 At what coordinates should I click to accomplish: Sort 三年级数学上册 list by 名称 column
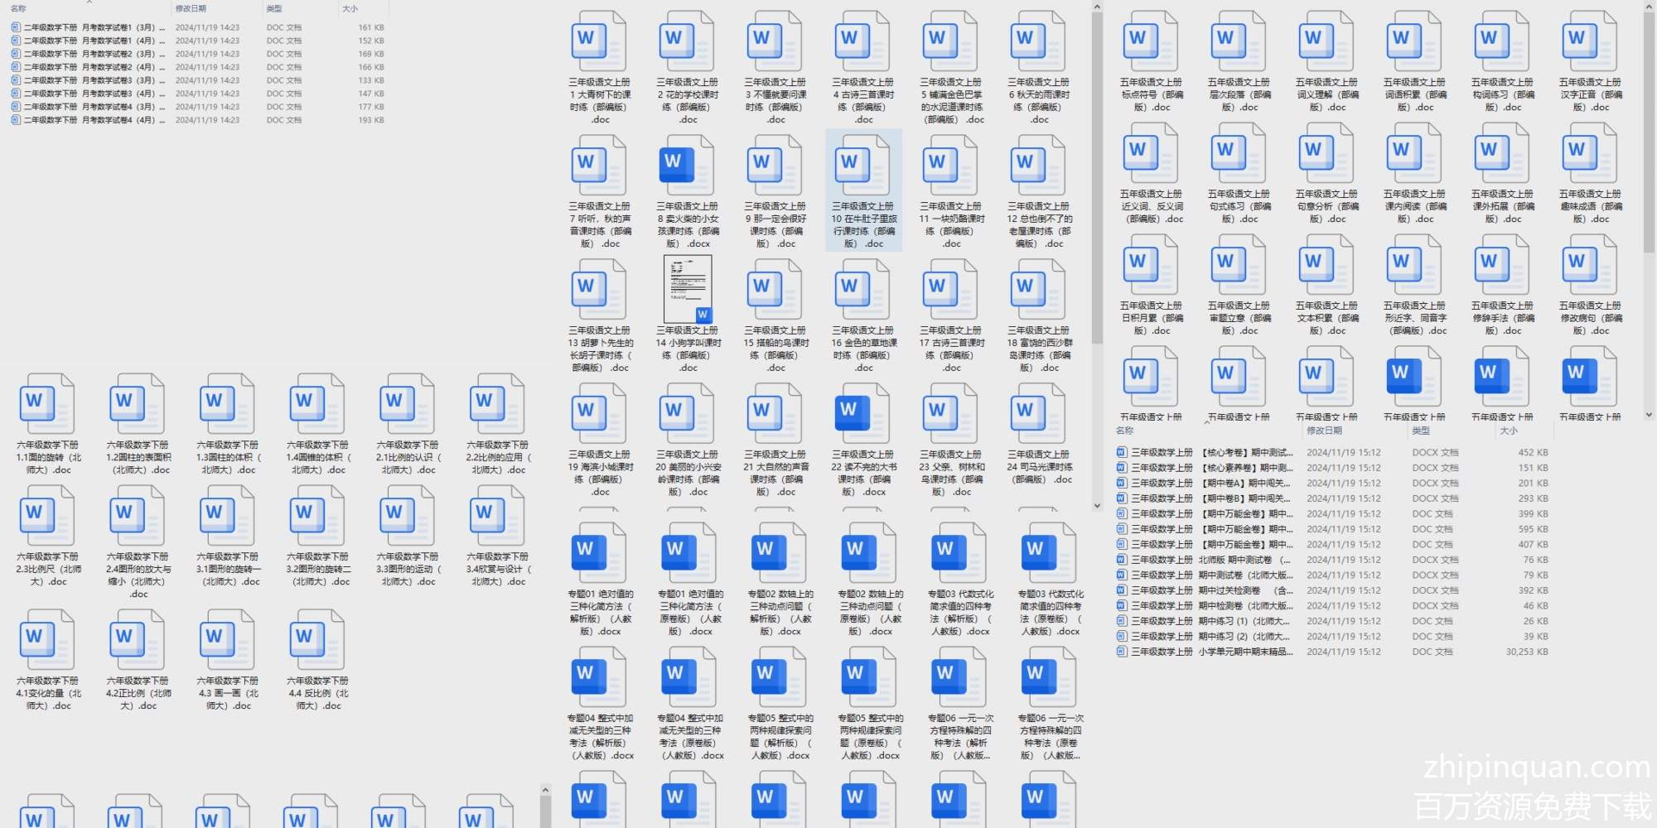point(1124,431)
